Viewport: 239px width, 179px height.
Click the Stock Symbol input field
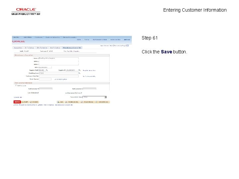tap(45, 79)
